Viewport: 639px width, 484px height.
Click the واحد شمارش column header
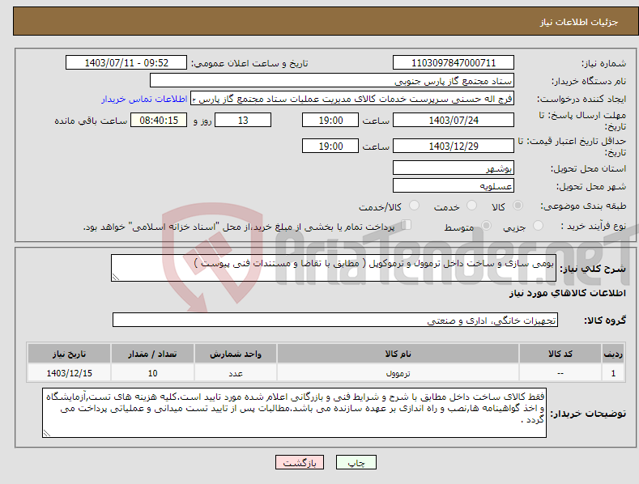236,354
